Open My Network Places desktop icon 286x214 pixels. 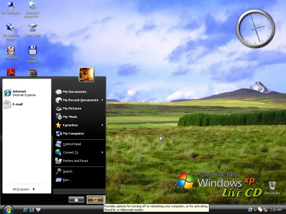coord(11,32)
